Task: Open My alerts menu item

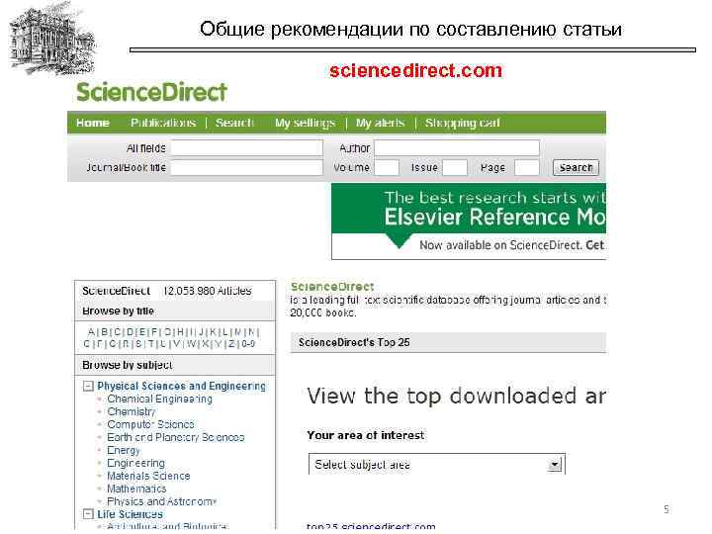Action: click(x=380, y=123)
